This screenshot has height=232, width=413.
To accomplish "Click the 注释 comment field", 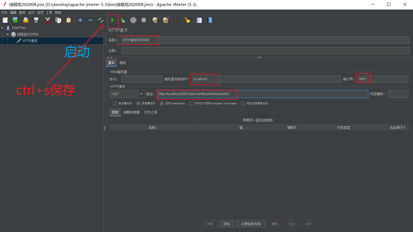I will [x=265, y=51].
